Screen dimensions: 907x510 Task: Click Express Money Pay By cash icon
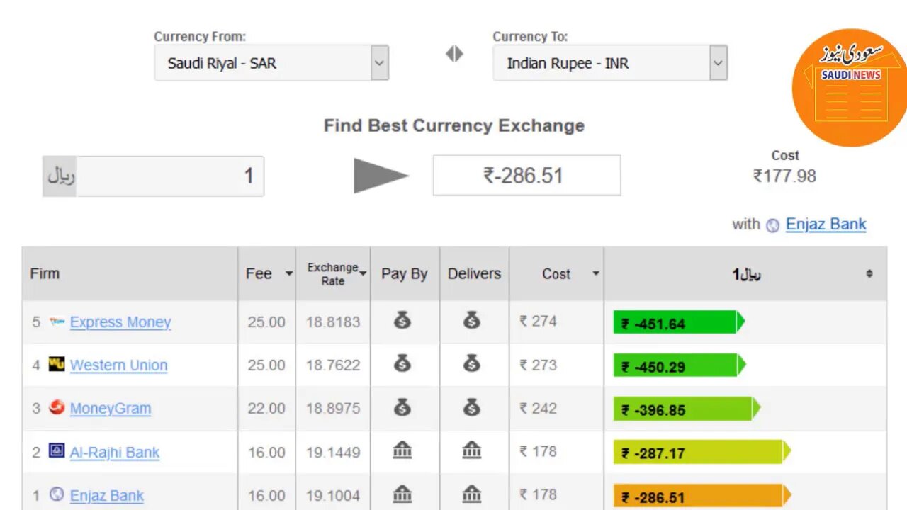(x=402, y=320)
